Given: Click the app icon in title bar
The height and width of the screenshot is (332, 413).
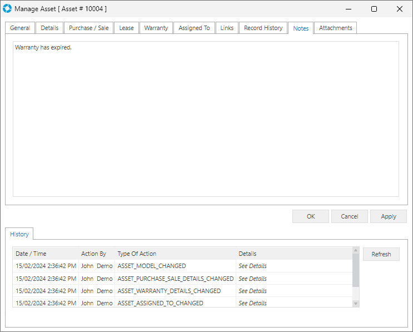Looking at the screenshot, I should (x=7, y=9).
